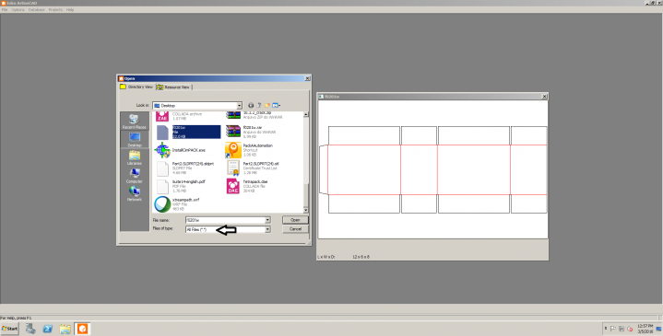Screen dimensions: 663x336
Task: Click the Cancel button
Action: click(295, 229)
